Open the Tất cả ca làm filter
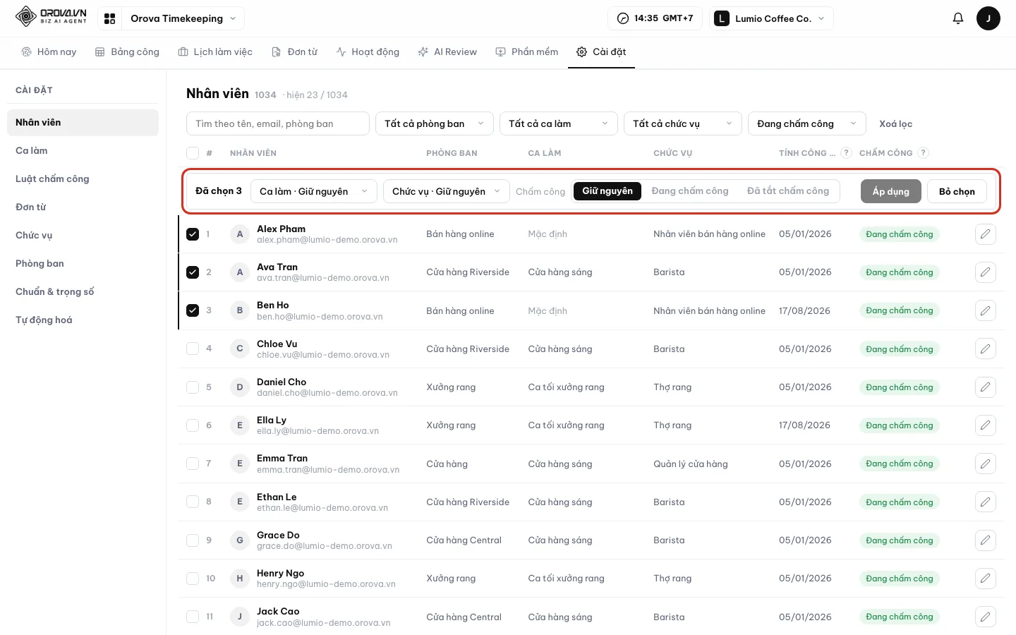This screenshot has height=635, width=1016. [x=559, y=123]
